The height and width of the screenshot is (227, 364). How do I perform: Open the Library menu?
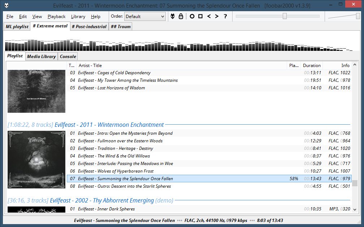coord(78,17)
